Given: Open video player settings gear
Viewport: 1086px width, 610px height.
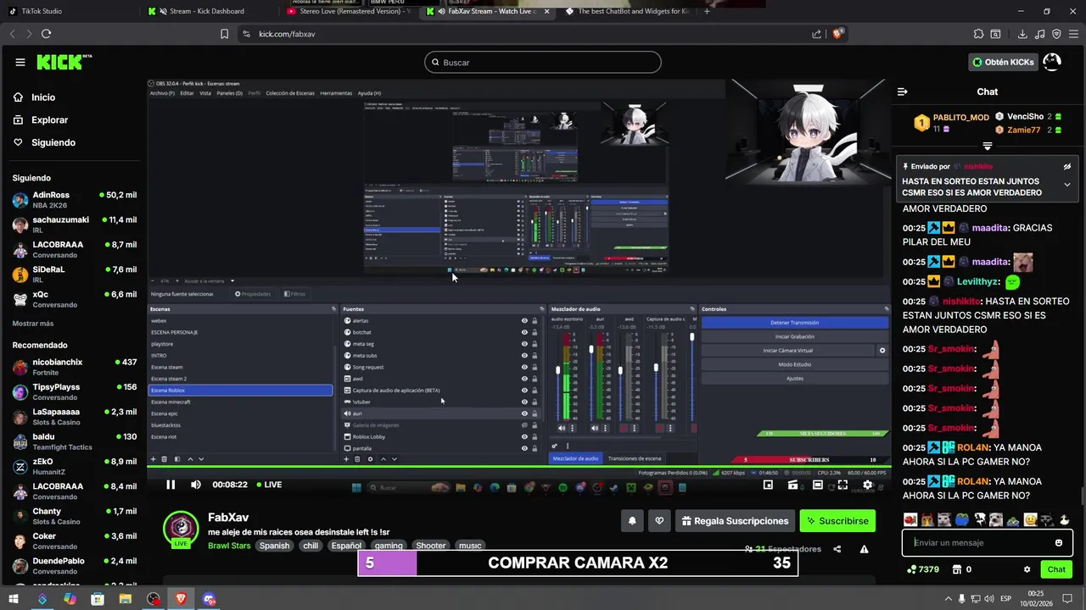Looking at the screenshot, I should pyautogui.click(x=867, y=485).
